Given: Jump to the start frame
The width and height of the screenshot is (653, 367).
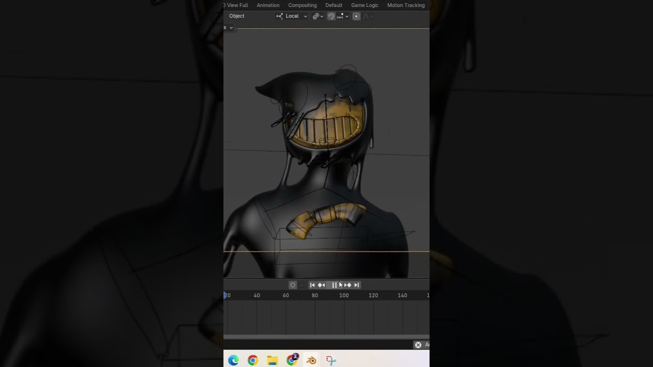Looking at the screenshot, I should coord(313,285).
